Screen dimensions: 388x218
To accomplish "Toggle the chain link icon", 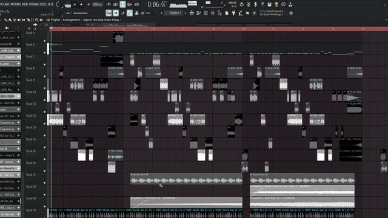I will [x=129, y=13].
